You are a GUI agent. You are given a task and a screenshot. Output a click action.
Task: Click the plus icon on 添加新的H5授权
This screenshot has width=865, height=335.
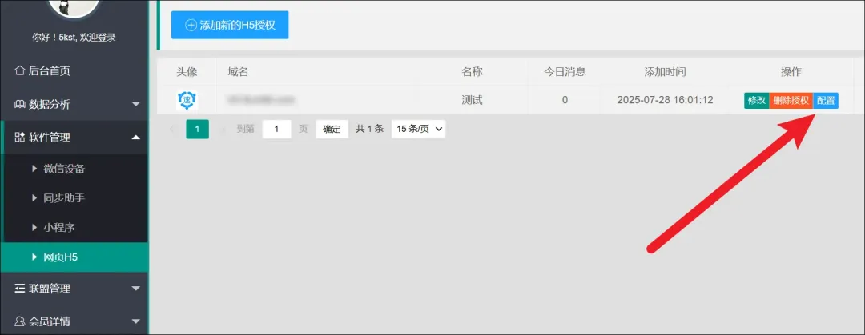[191, 25]
